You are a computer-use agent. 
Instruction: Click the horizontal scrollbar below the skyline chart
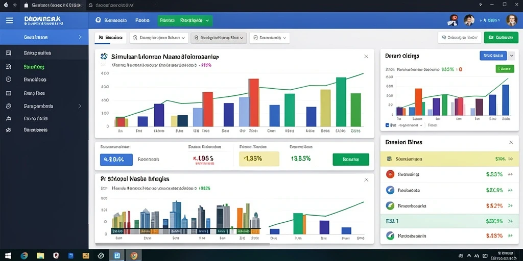pyautogui.click(x=182, y=244)
